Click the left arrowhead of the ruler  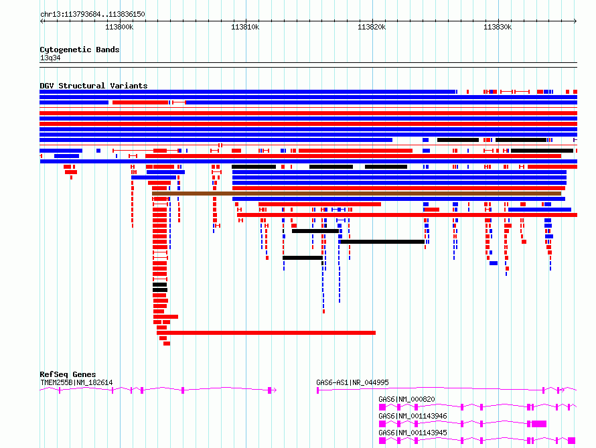click(42, 21)
